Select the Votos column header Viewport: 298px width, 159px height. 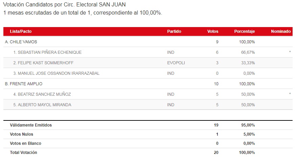[213, 31]
